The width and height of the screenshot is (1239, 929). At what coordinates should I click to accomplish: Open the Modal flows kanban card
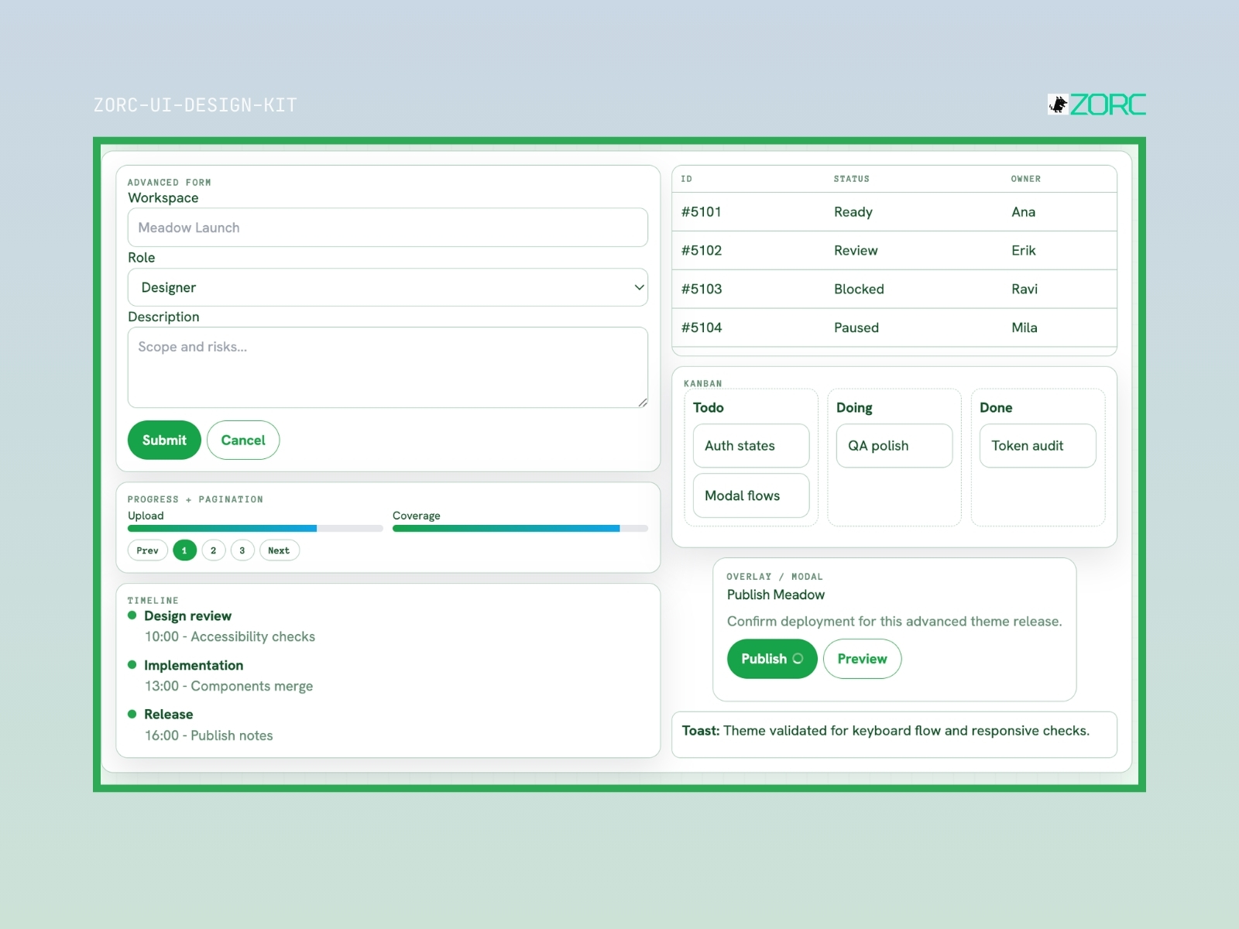point(751,495)
